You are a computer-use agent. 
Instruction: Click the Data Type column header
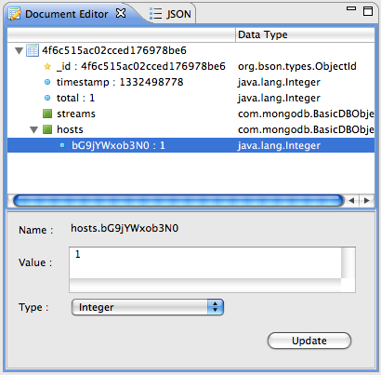pos(305,34)
